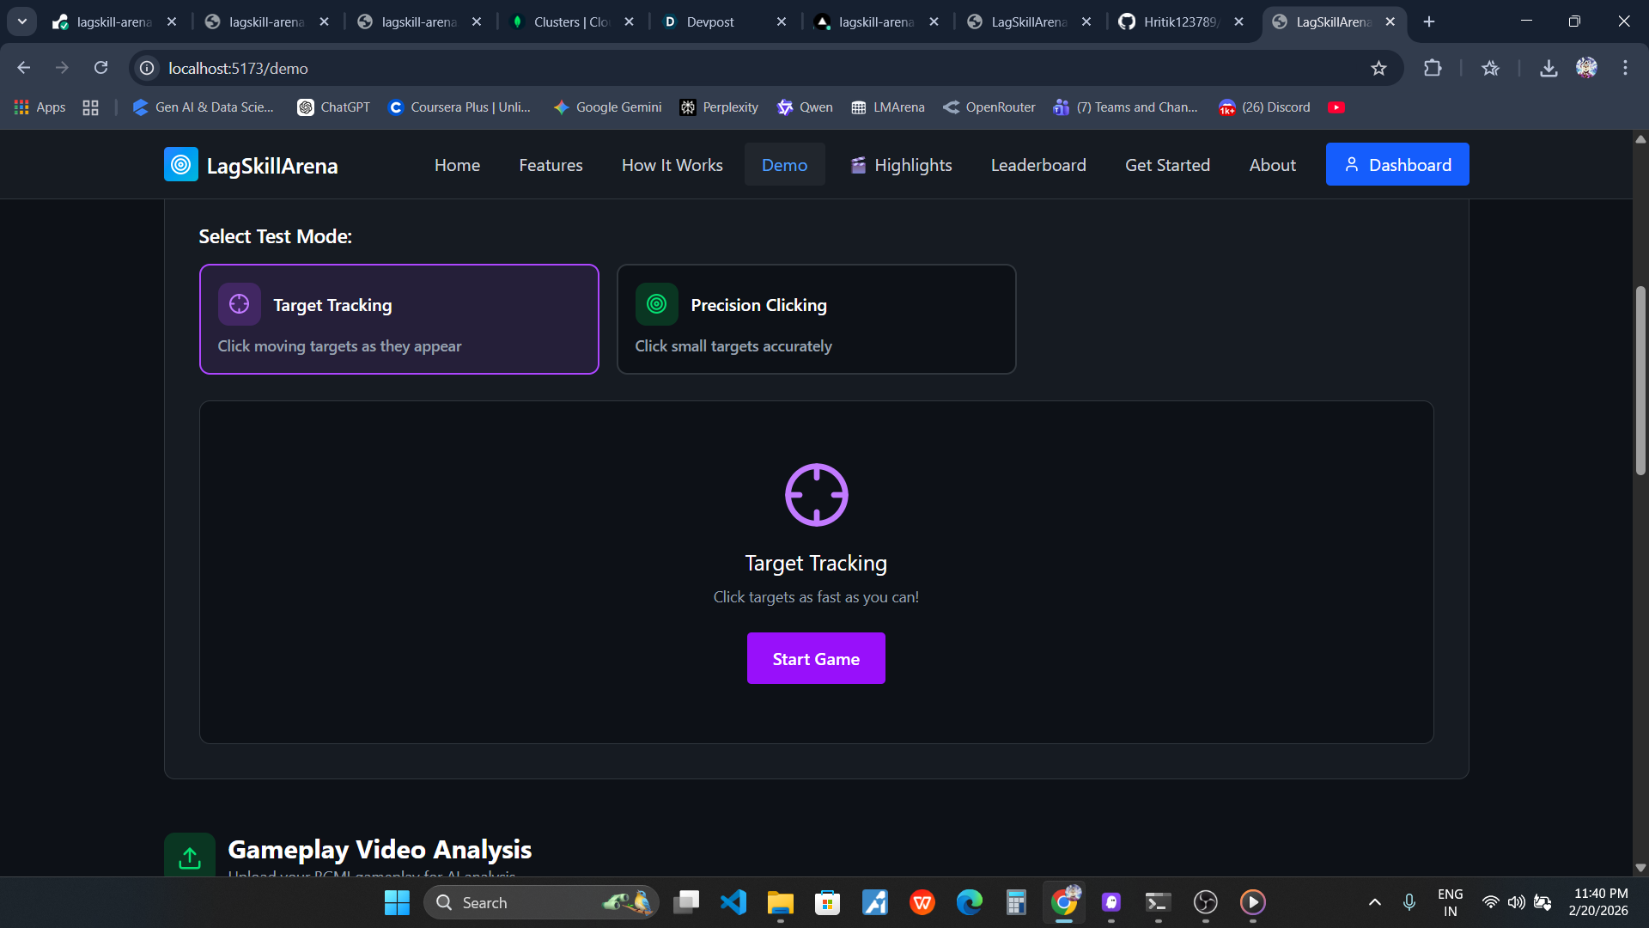The width and height of the screenshot is (1649, 928).
Task: Open the Dashboard button
Action: [x=1396, y=165]
